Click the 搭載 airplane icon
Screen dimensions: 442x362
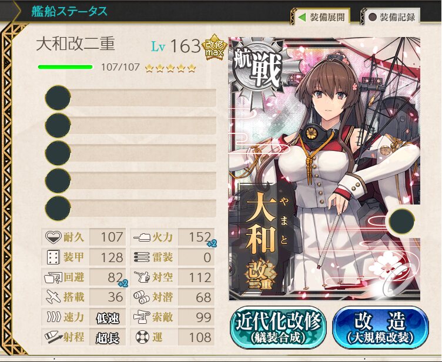tap(53, 297)
